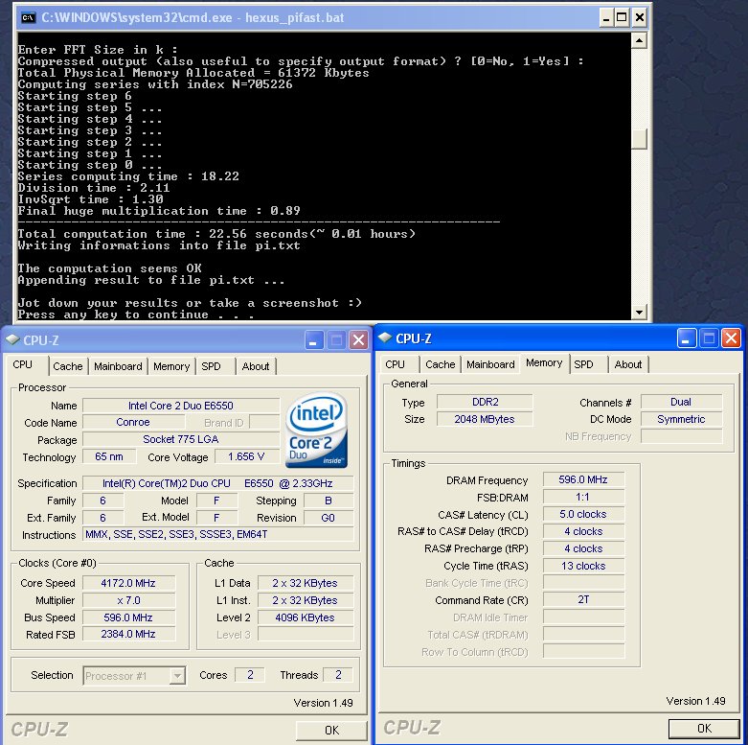Click the right CPU-Z window title icon
This screenshot has width=748, height=745.
pyautogui.click(x=384, y=338)
